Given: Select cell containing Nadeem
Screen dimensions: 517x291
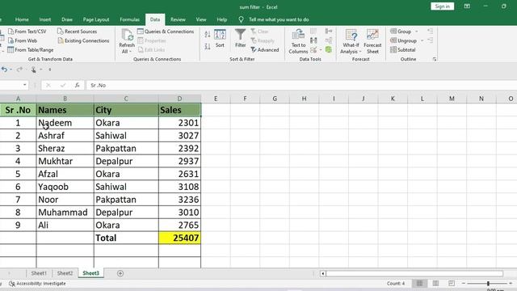Looking at the screenshot, I should tap(65, 123).
